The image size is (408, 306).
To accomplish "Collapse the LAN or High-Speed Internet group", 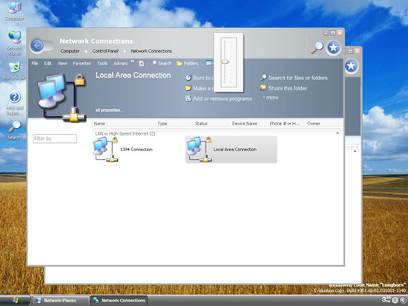I will 338,133.
